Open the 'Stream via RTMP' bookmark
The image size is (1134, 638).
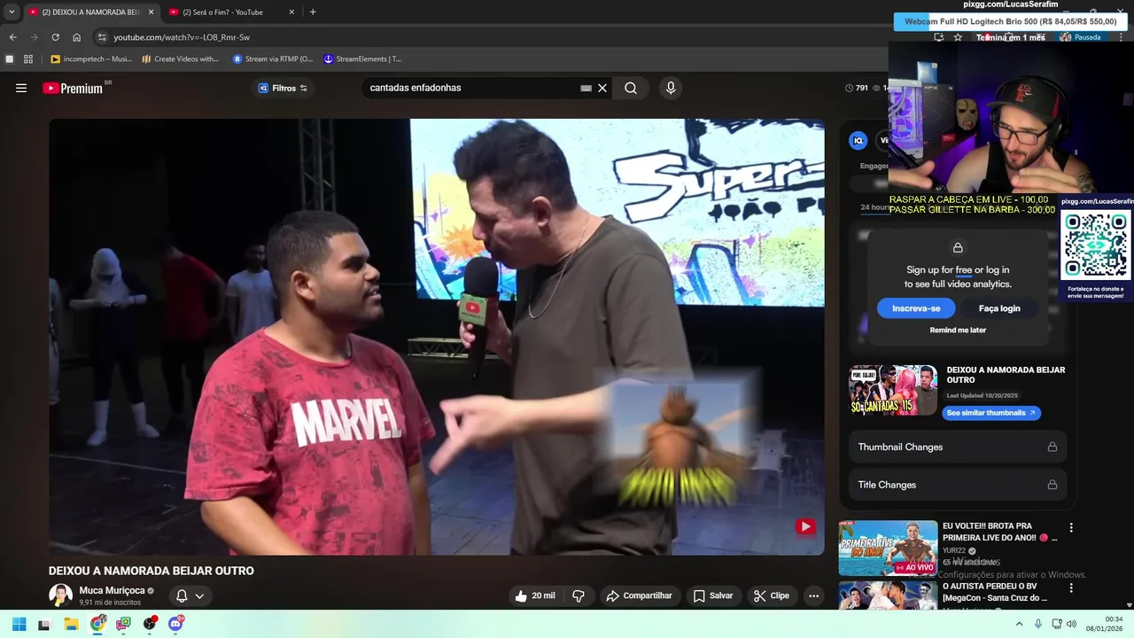click(x=273, y=59)
